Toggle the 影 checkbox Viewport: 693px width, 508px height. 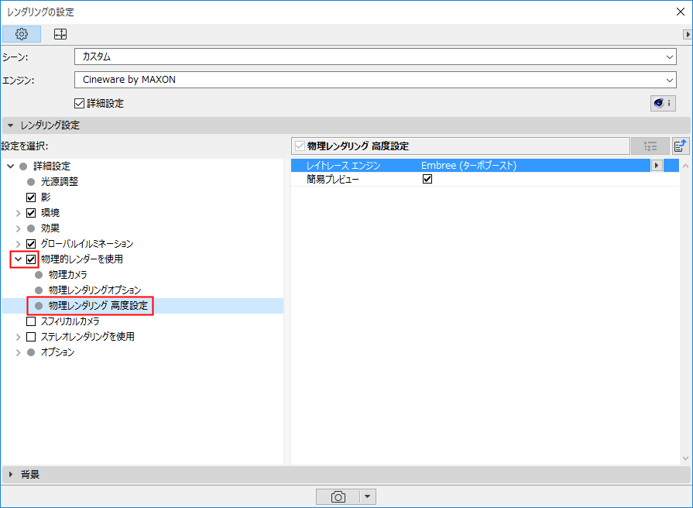pos(31,197)
